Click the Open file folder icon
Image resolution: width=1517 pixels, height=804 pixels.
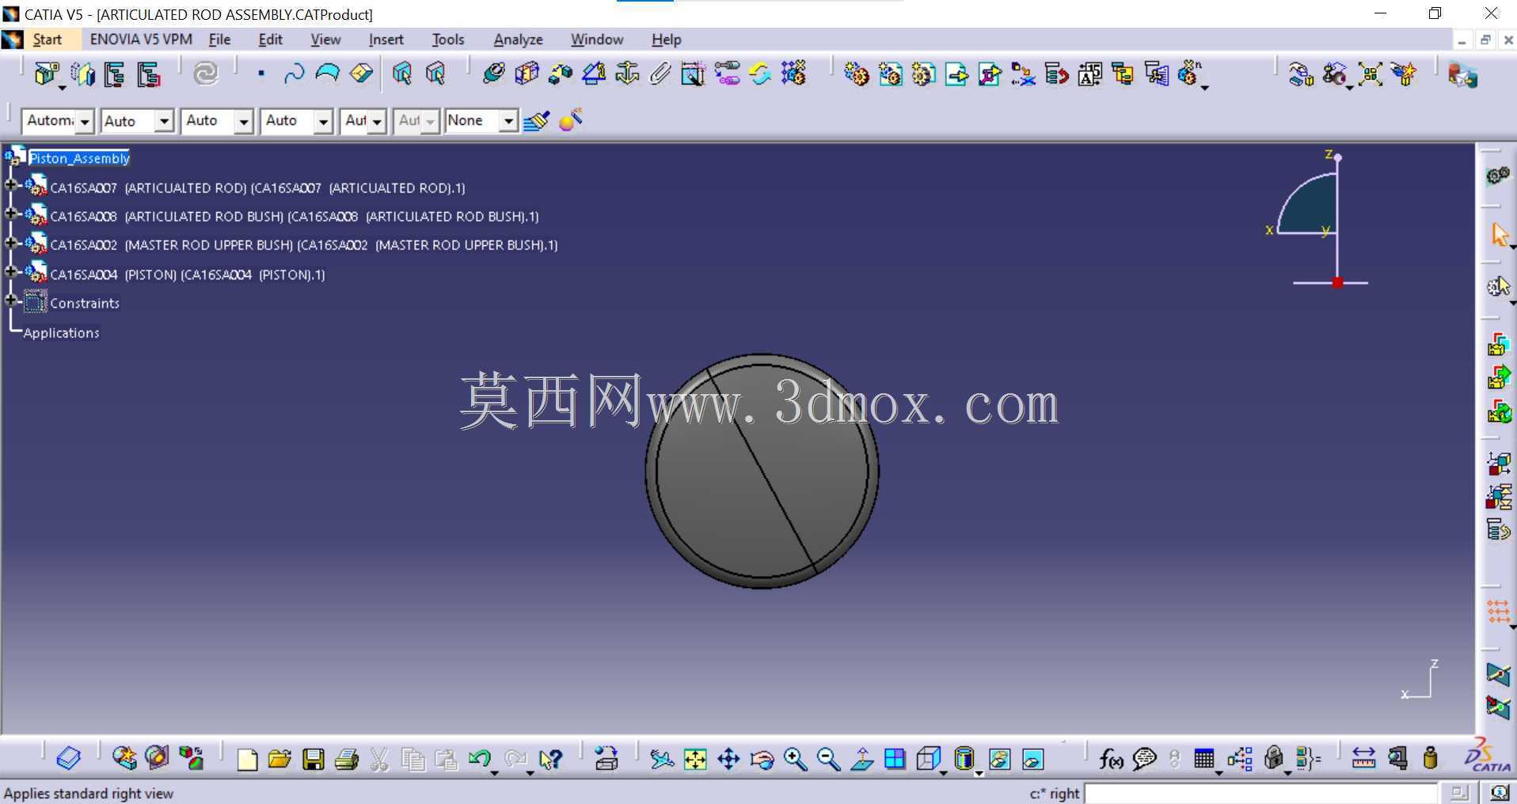click(x=279, y=760)
